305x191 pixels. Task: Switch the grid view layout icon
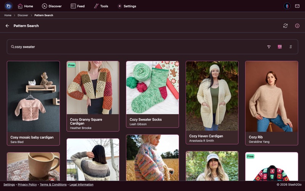279,47
